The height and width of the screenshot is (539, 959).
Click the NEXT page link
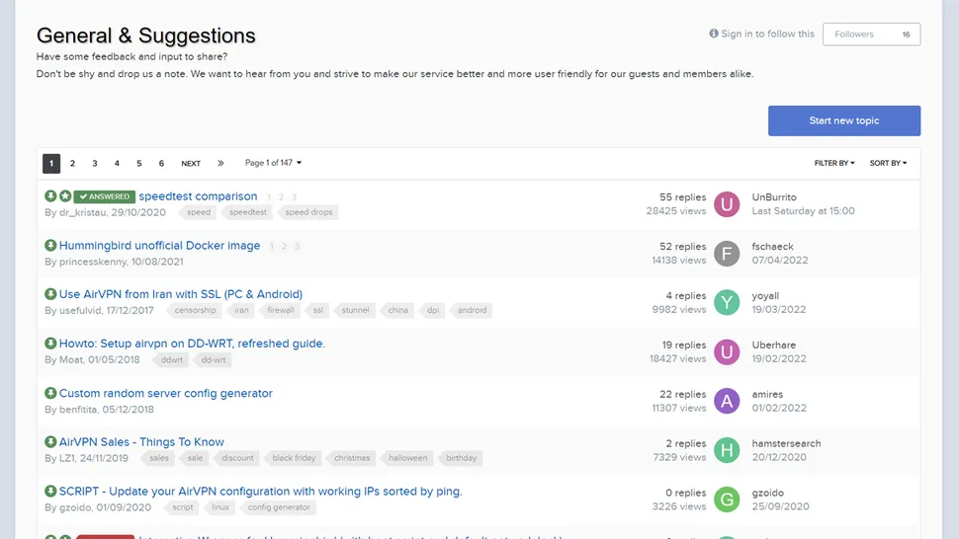point(191,163)
